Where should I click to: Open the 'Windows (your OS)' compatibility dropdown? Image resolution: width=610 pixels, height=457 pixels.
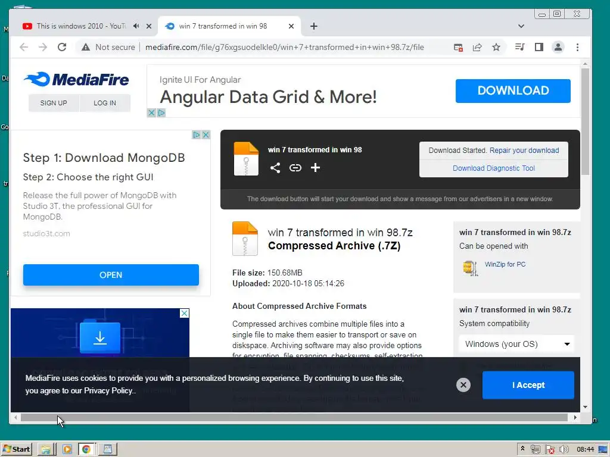516,344
